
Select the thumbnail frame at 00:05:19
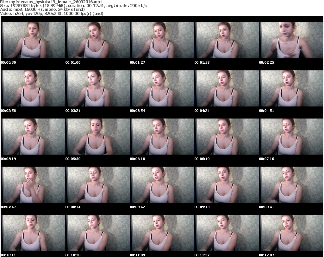(x=33, y=137)
